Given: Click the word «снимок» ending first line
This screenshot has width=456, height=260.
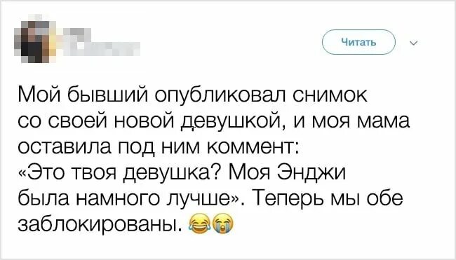Looking at the screenshot, I should tap(330, 95).
